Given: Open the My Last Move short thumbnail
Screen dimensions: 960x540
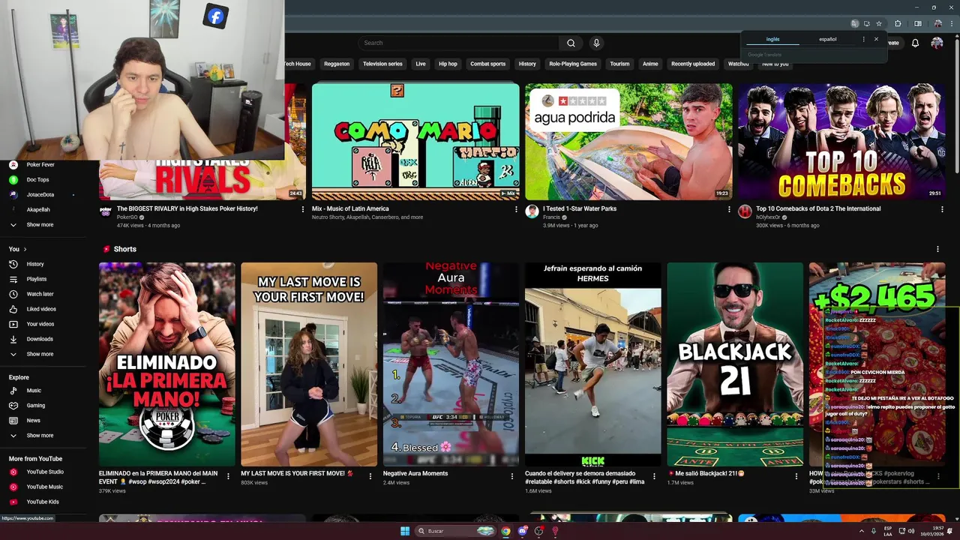Looking at the screenshot, I should point(309,364).
